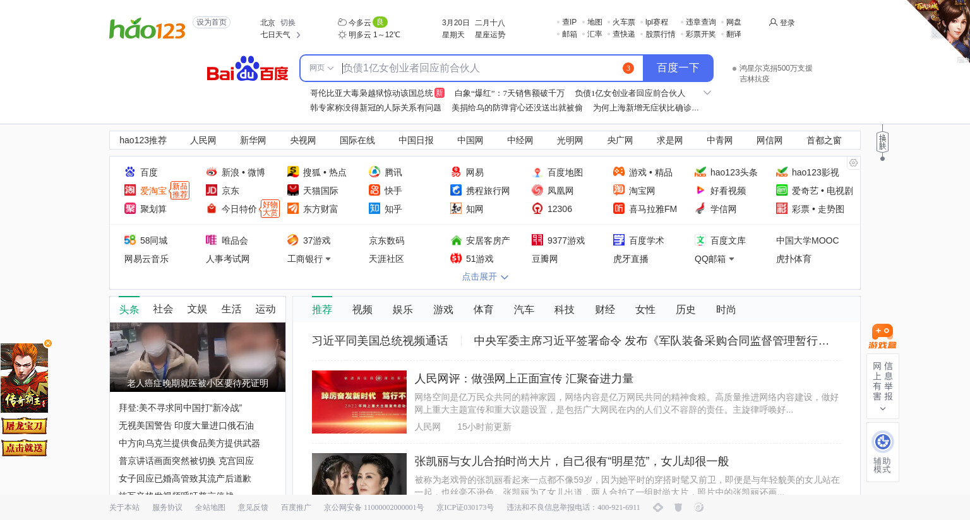Click hot search count badge 3
The image size is (970, 520).
tap(628, 68)
